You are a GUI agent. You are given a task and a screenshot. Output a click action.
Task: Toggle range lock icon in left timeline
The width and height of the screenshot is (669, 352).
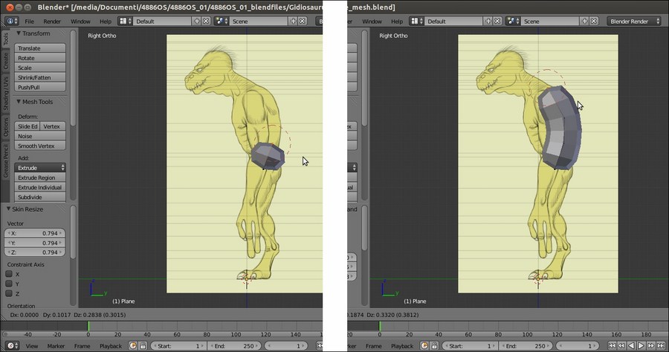(x=143, y=345)
